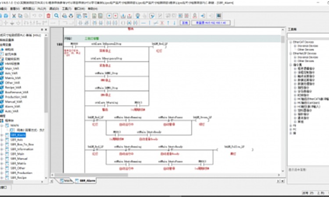Expand the FB node in toolbox
329x197 pixels.
click(290, 125)
